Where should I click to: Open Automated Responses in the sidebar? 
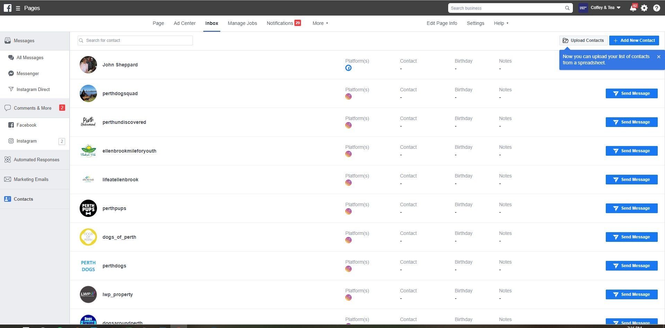36,160
